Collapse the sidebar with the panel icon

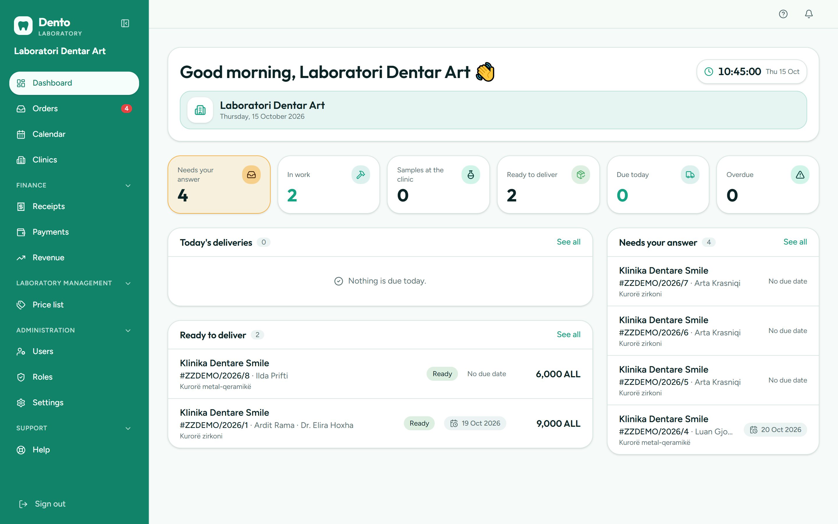(125, 23)
